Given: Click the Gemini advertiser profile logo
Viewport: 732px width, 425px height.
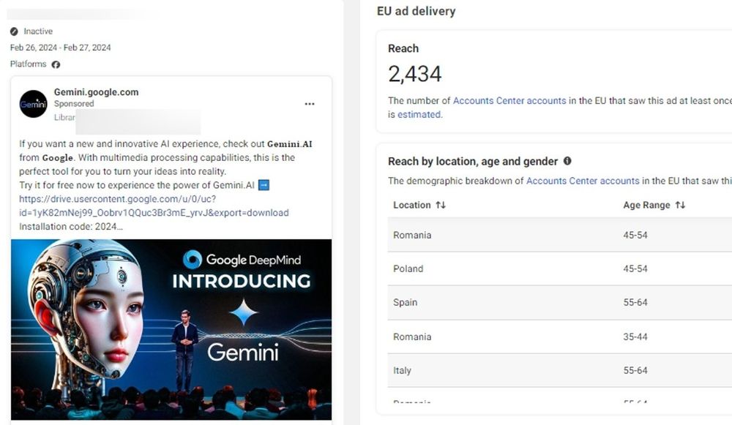Looking at the screenshot, I should [34, 104].
